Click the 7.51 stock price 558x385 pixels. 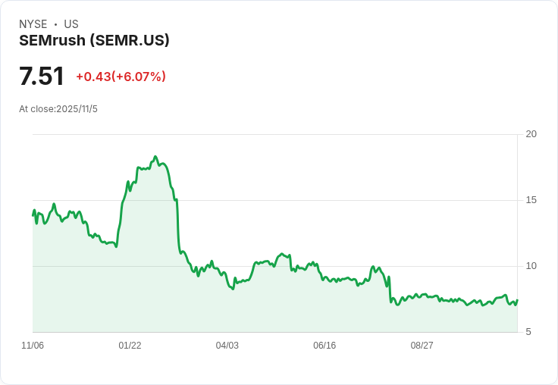(42, 77)
